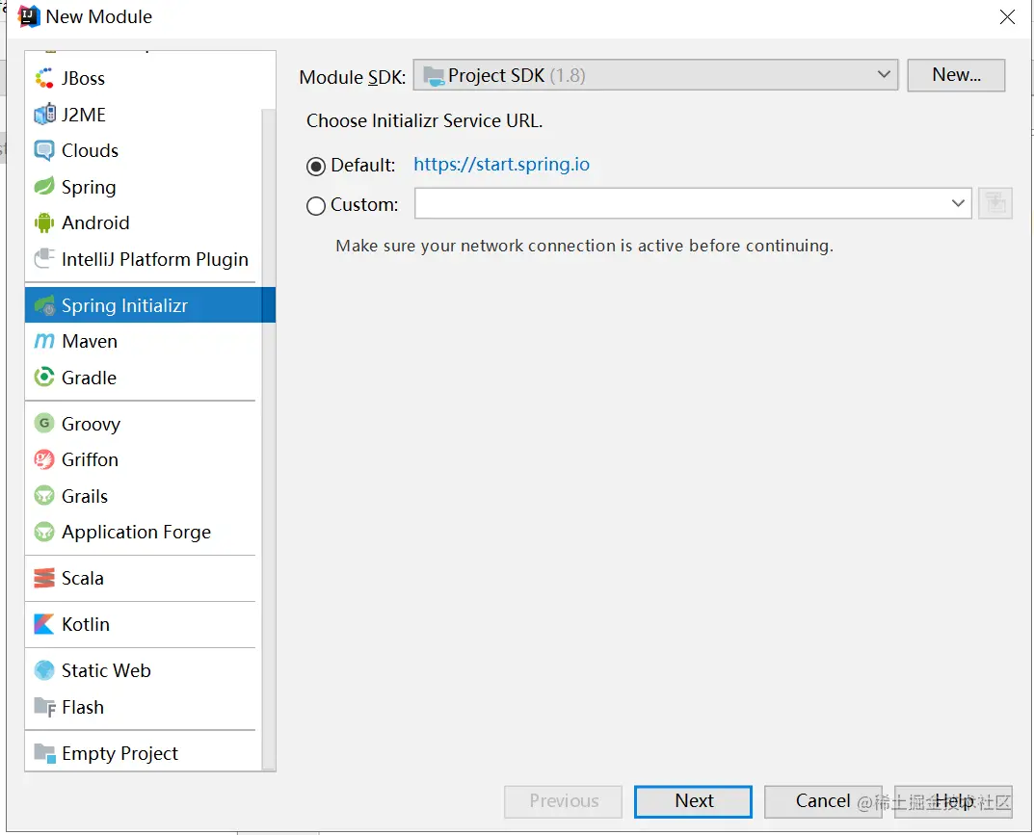The width and height of the screenshot is (1034, 835).
Task: Click the Clouds chat bubble icon
Action: [44, 150]
